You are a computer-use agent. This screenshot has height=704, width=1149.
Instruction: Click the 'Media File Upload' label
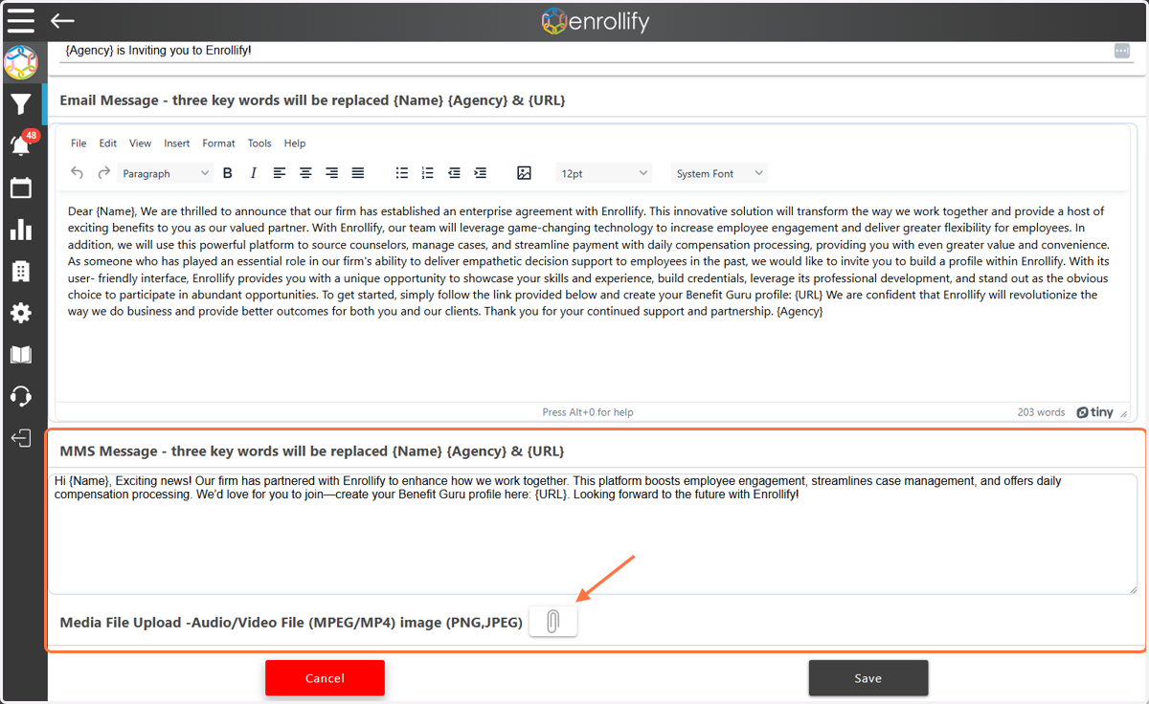tap(291, 623)
